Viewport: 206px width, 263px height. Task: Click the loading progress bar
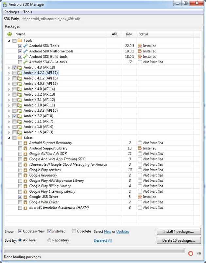94,251
